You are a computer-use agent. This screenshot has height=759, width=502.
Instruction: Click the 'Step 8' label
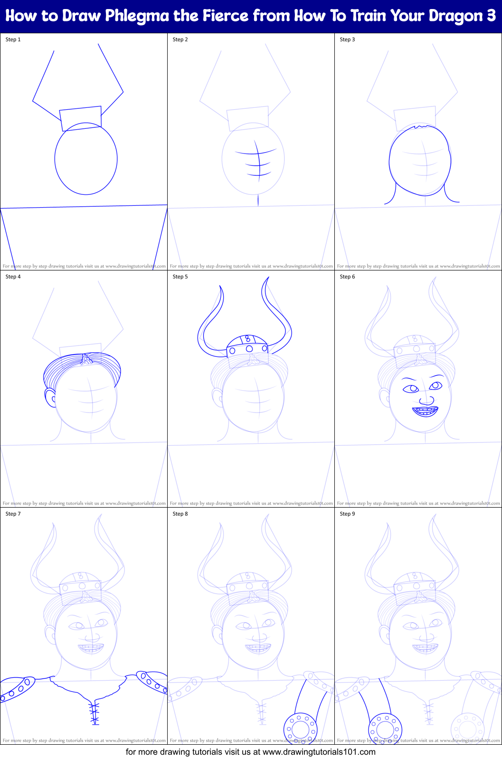click(180, 514)
